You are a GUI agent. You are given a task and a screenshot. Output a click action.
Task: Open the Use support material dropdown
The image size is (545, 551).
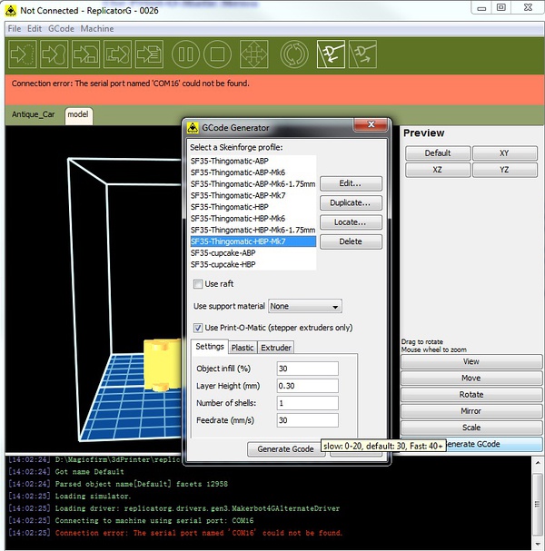(304, 307)
